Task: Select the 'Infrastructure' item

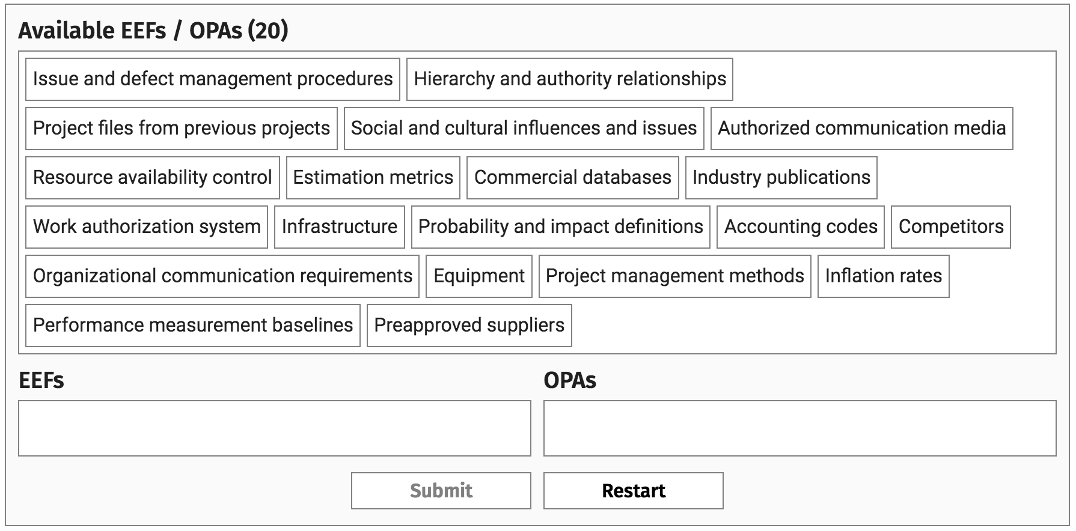Action: [x=339, y=227]
